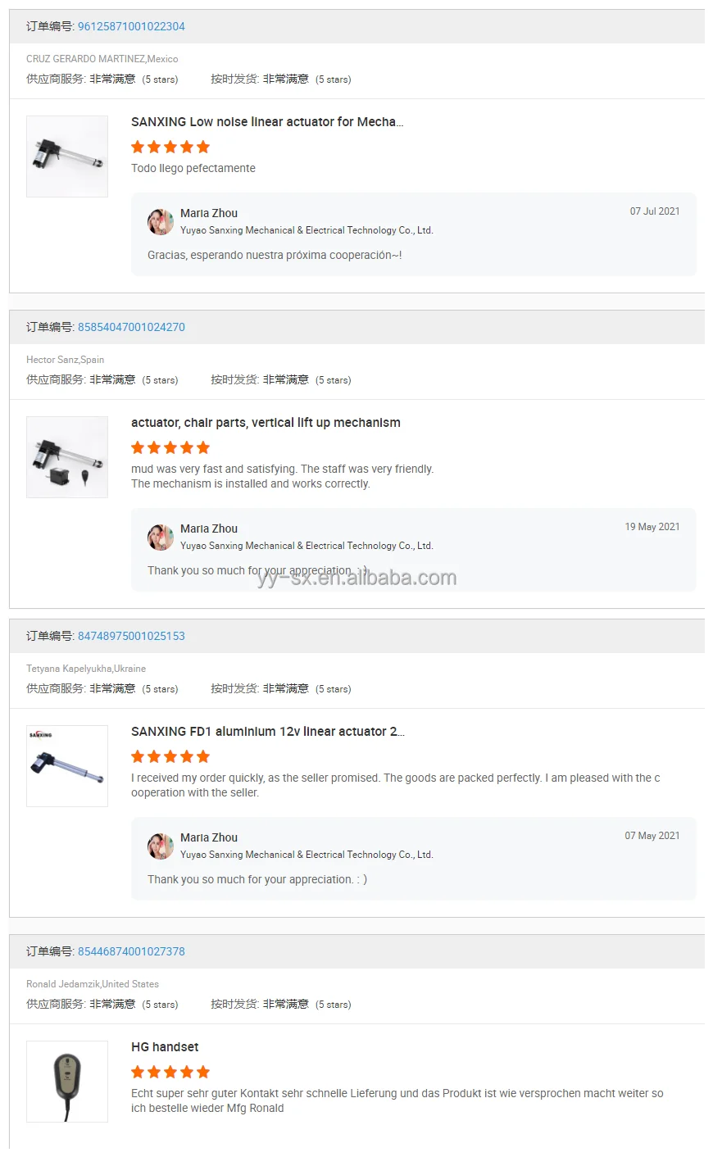Click reviewer name Tetyana Kapelyukha, Ukraine

86,669
